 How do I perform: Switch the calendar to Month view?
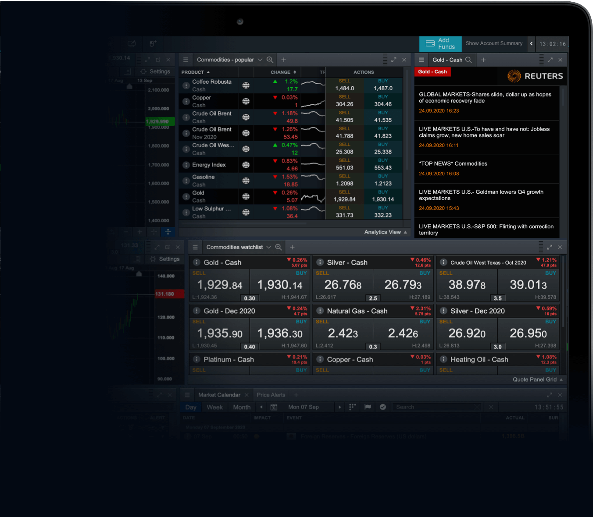click(241, 407)
